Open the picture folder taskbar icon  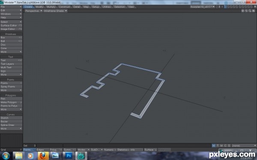point(56,156)
